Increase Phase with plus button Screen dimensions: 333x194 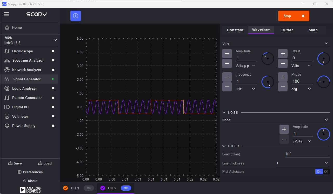283,77
